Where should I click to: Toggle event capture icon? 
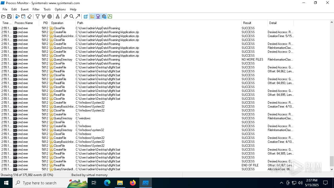[x=17, y=16]
